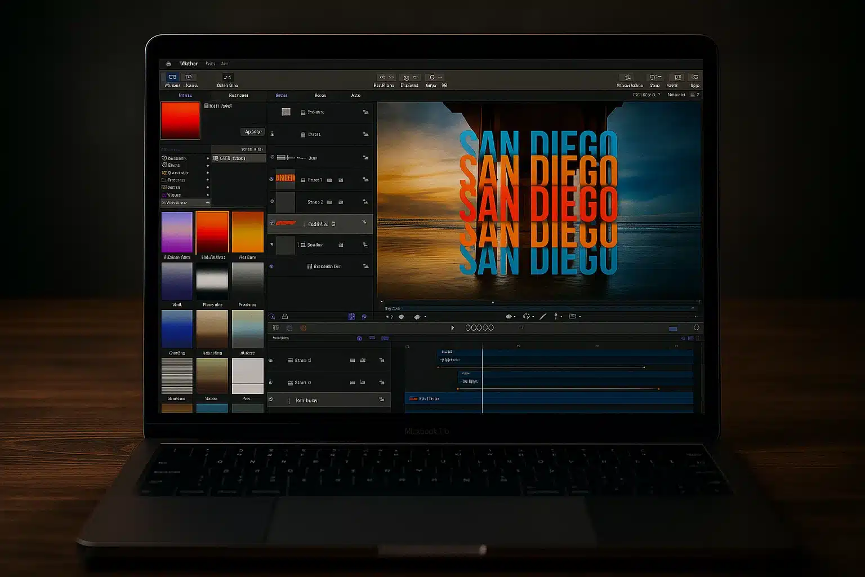865x577 pixels.
Task: Click the purple grid icon below the layers list
Action: point(351,317)
